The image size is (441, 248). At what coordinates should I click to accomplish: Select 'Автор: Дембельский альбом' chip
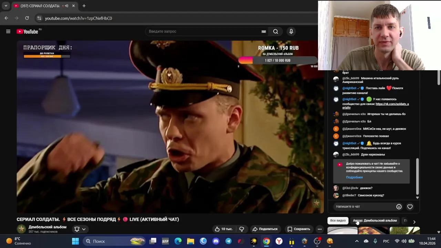(375, 220)
